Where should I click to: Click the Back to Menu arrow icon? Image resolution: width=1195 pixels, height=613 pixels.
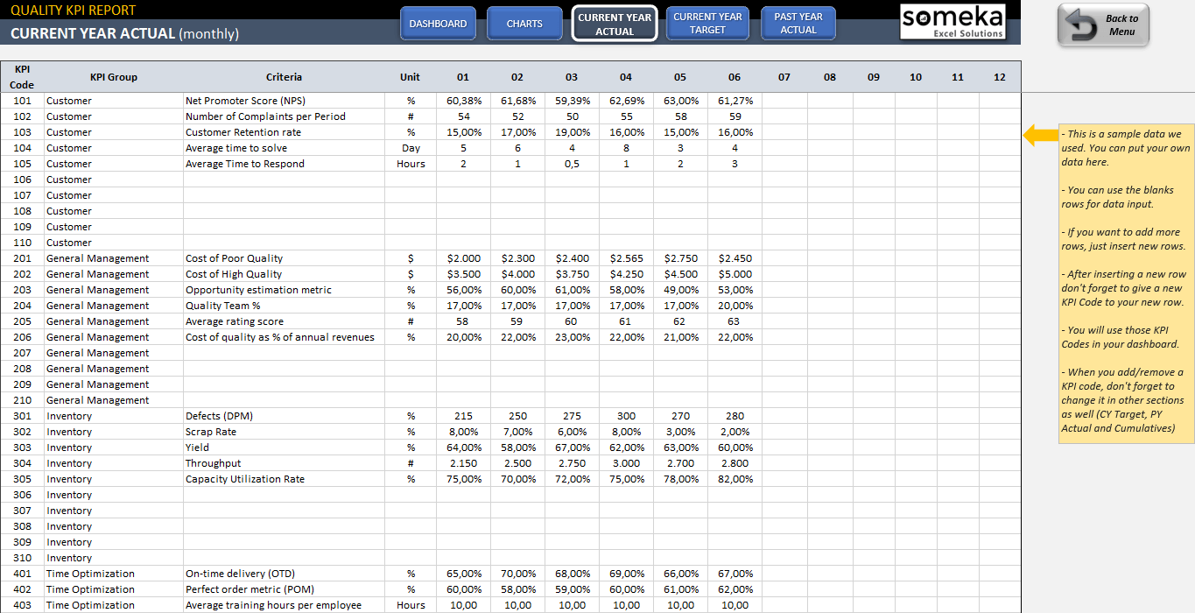pos(1083,25)
